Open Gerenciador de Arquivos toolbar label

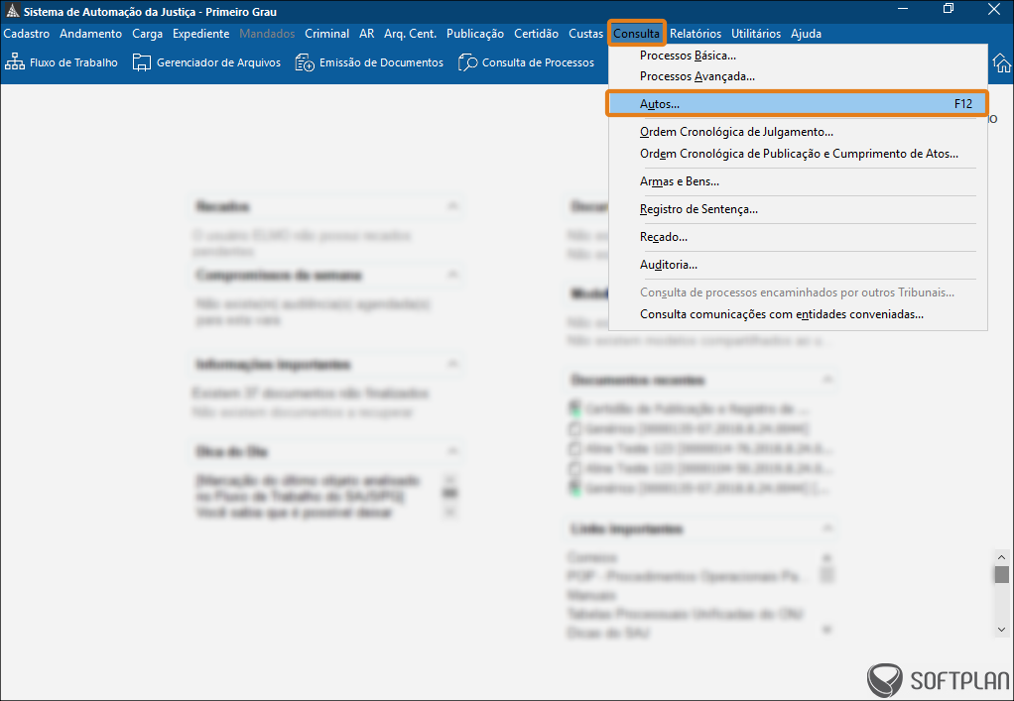point(218,62)
